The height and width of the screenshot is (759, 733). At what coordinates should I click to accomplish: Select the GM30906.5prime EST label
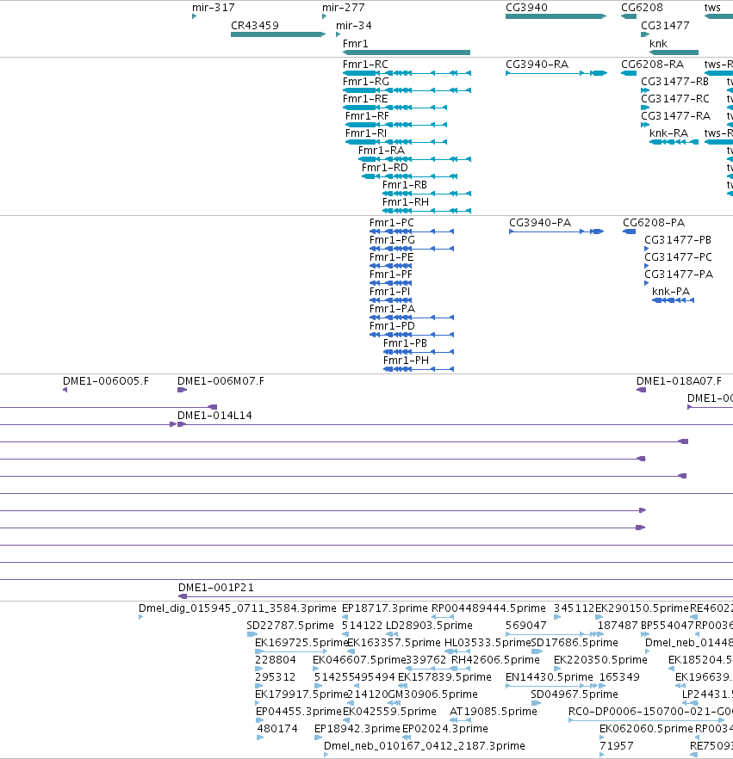tap(432, 694)
